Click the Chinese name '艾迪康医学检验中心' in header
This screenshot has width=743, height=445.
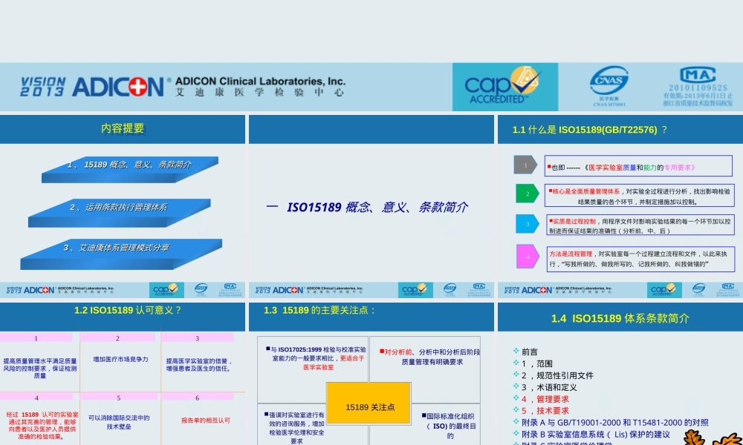259,93
